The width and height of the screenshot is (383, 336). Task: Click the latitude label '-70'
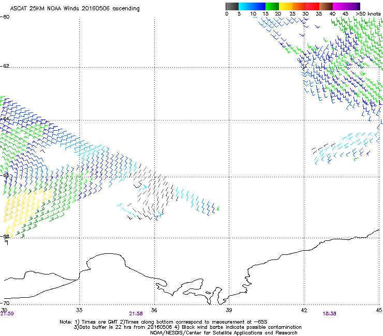point(5,303)
